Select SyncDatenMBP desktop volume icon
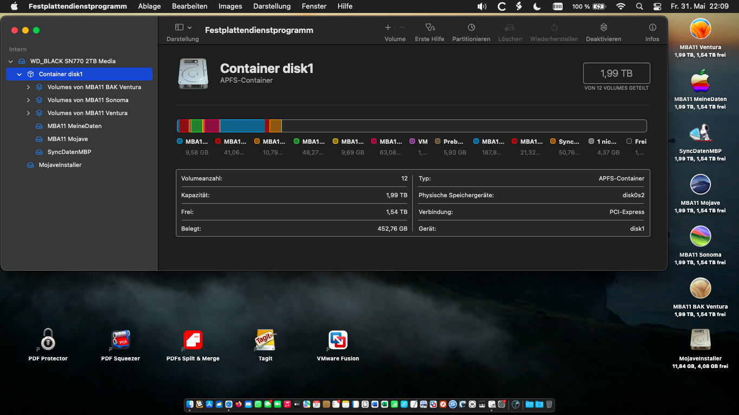Viewport: 739px width, 415px height. pos(701,133)
